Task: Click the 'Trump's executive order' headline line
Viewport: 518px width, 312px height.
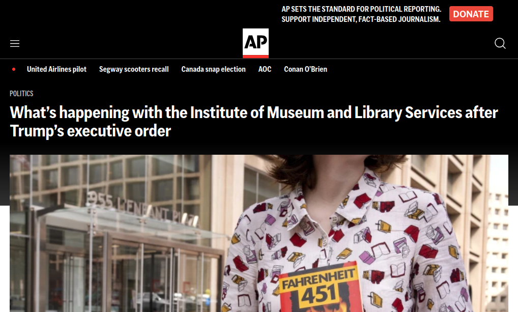Action: [90, 131]
